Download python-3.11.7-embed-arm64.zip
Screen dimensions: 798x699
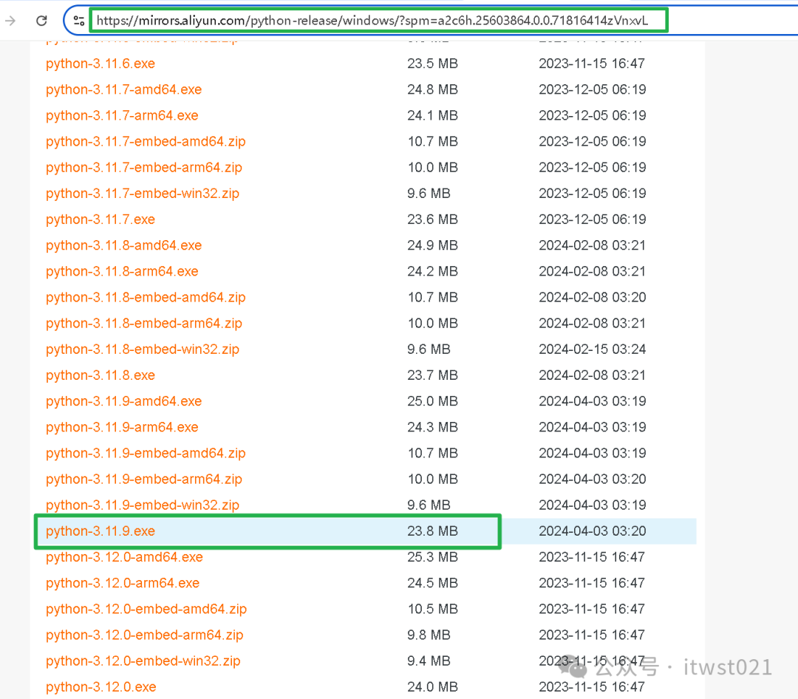(144, 168)
